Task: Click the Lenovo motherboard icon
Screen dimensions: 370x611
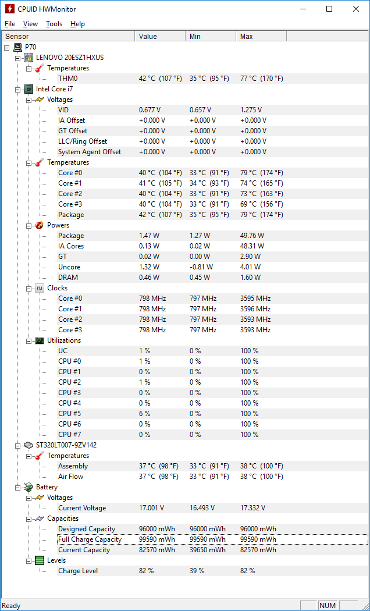Action: [x=28, y=58]
